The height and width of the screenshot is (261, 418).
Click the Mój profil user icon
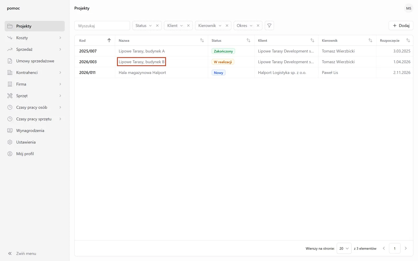tap(10, 154)
